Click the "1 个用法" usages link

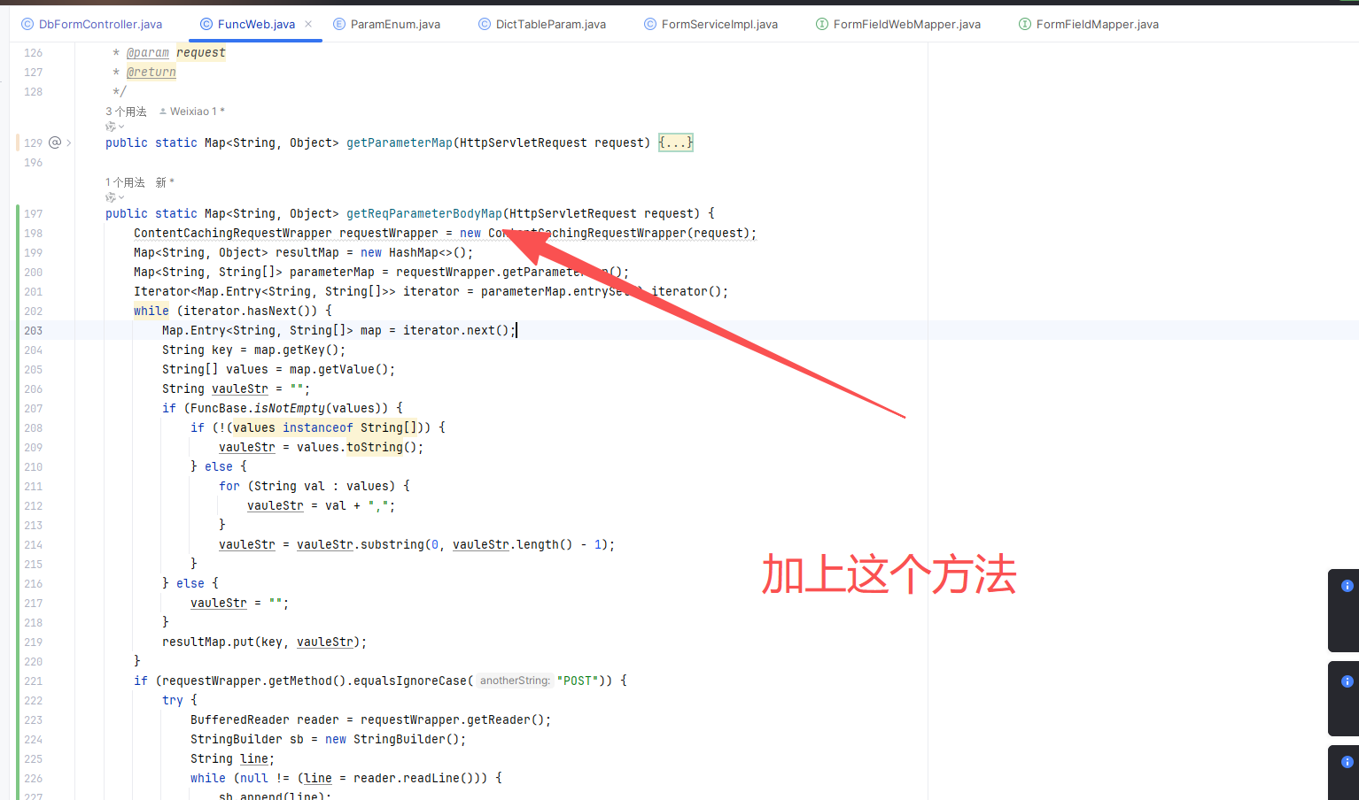pyautogui.click(x=125, y=182)
